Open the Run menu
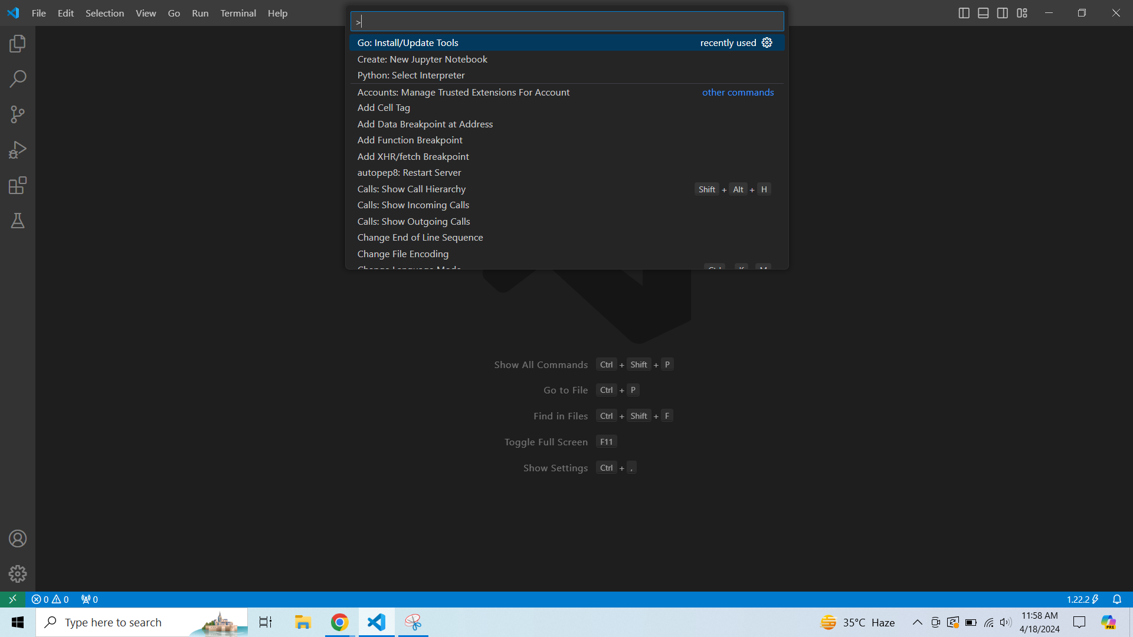The height and width of the screenshot is (637, 1133). point(200,13)
